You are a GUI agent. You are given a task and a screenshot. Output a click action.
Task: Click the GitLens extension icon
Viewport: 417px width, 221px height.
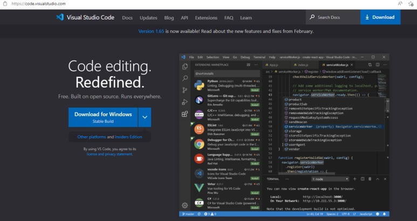199,100
